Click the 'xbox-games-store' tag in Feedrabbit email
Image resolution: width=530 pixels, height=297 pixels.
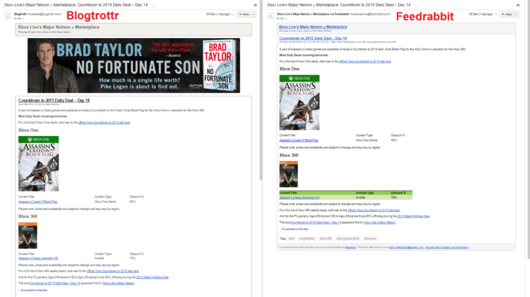(348, 238)
